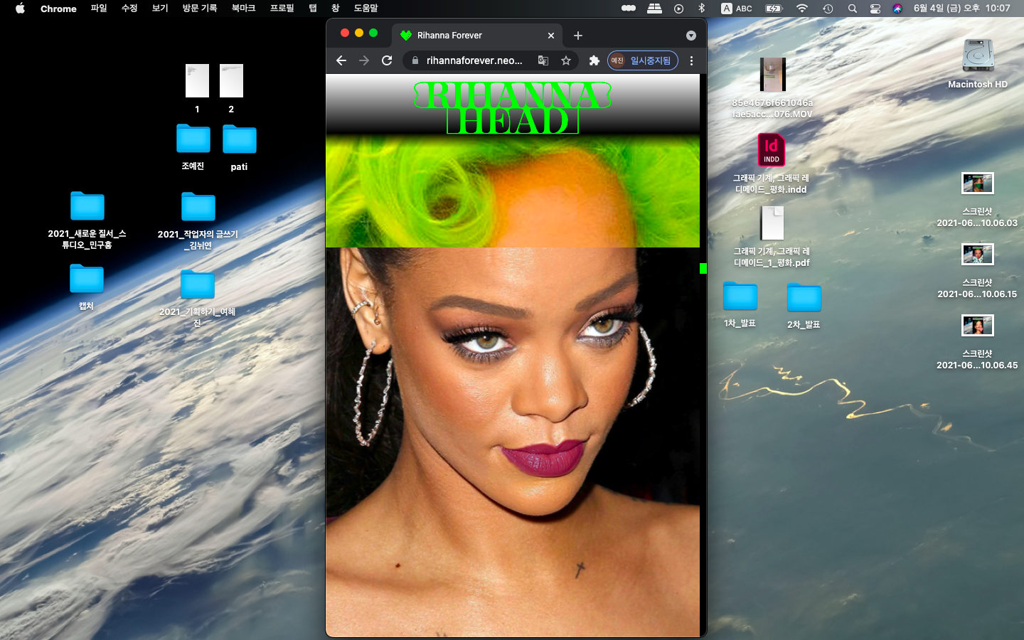
Task: Open the Wi-Fi status menu
Action: tap(802, 9)
